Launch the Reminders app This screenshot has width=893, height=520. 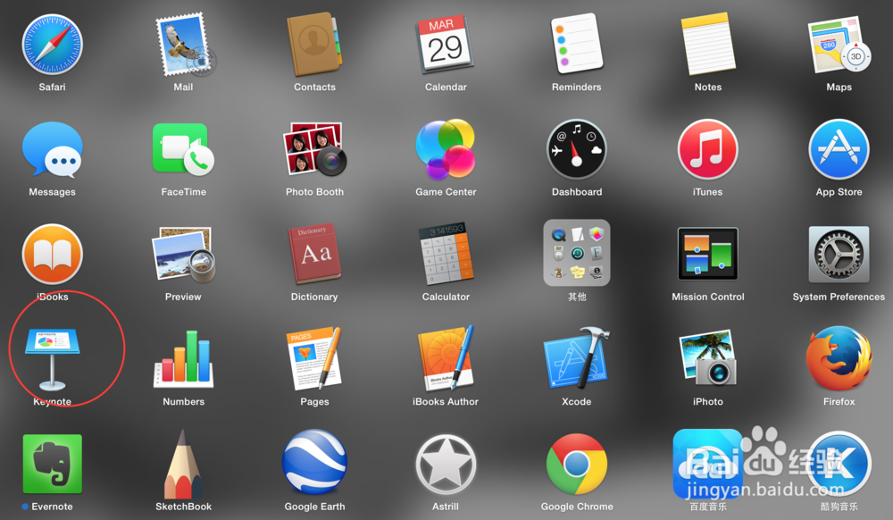click(x=576, y=45)
